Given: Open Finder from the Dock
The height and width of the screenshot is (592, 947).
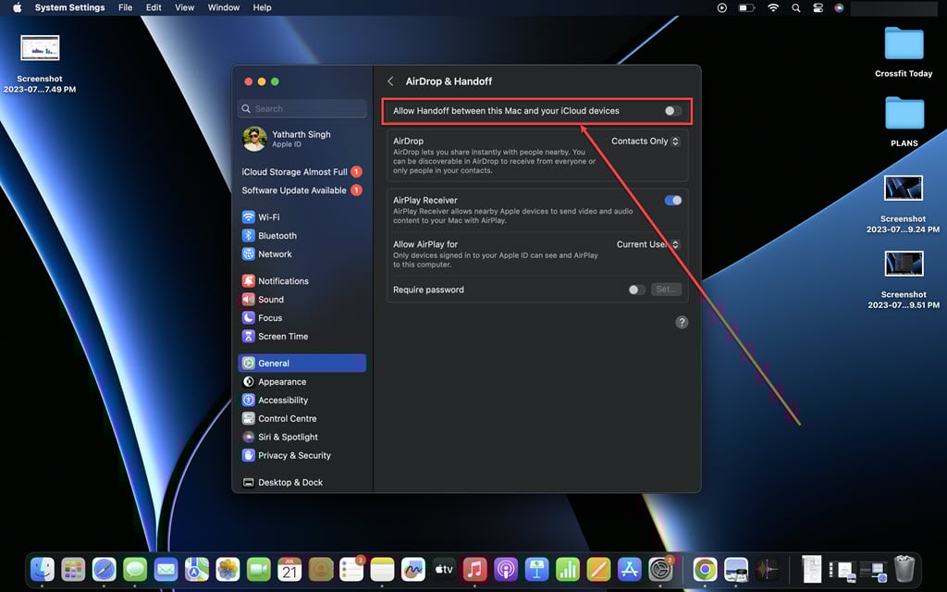Looking at the screenshot, I should tap(43, 569).
